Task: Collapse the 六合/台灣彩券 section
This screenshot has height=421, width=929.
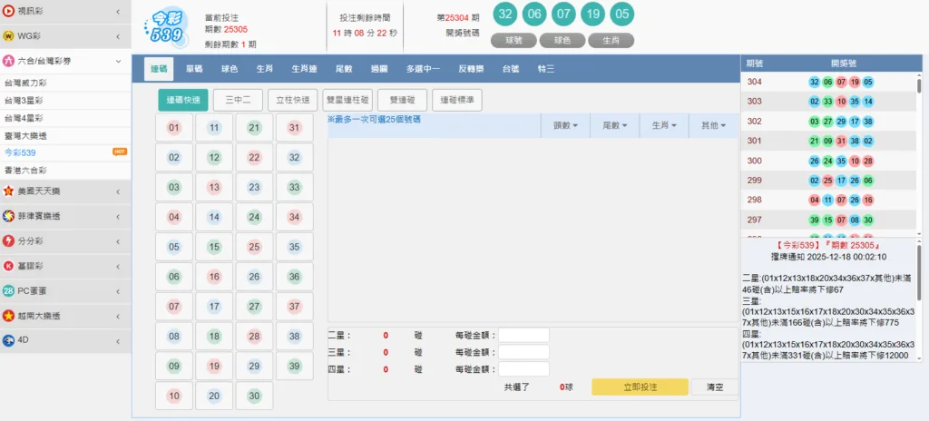Action: point(119,61)
